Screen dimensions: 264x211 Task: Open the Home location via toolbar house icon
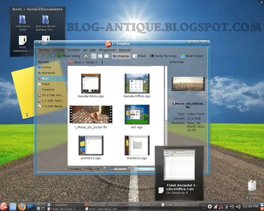coord(86,56)
